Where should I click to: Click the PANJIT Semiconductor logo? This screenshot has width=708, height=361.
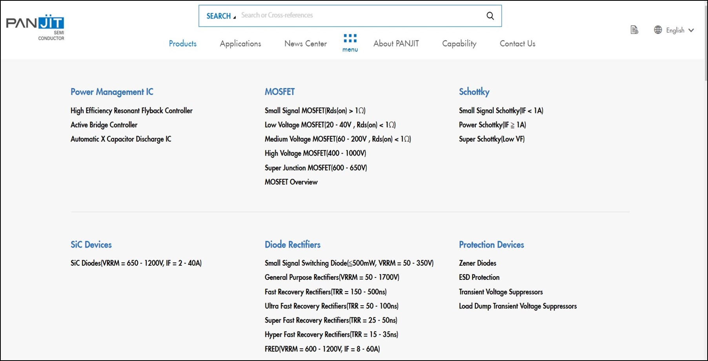[x=35, y=27]
